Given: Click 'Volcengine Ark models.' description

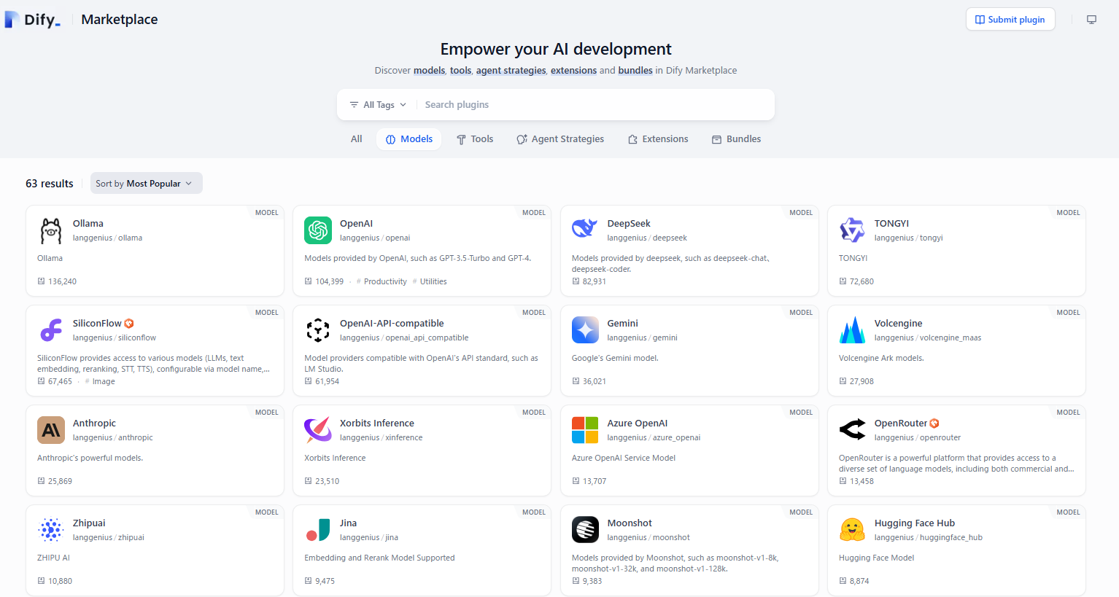Looking at the screenshot, I should click(x=881, y=359).
